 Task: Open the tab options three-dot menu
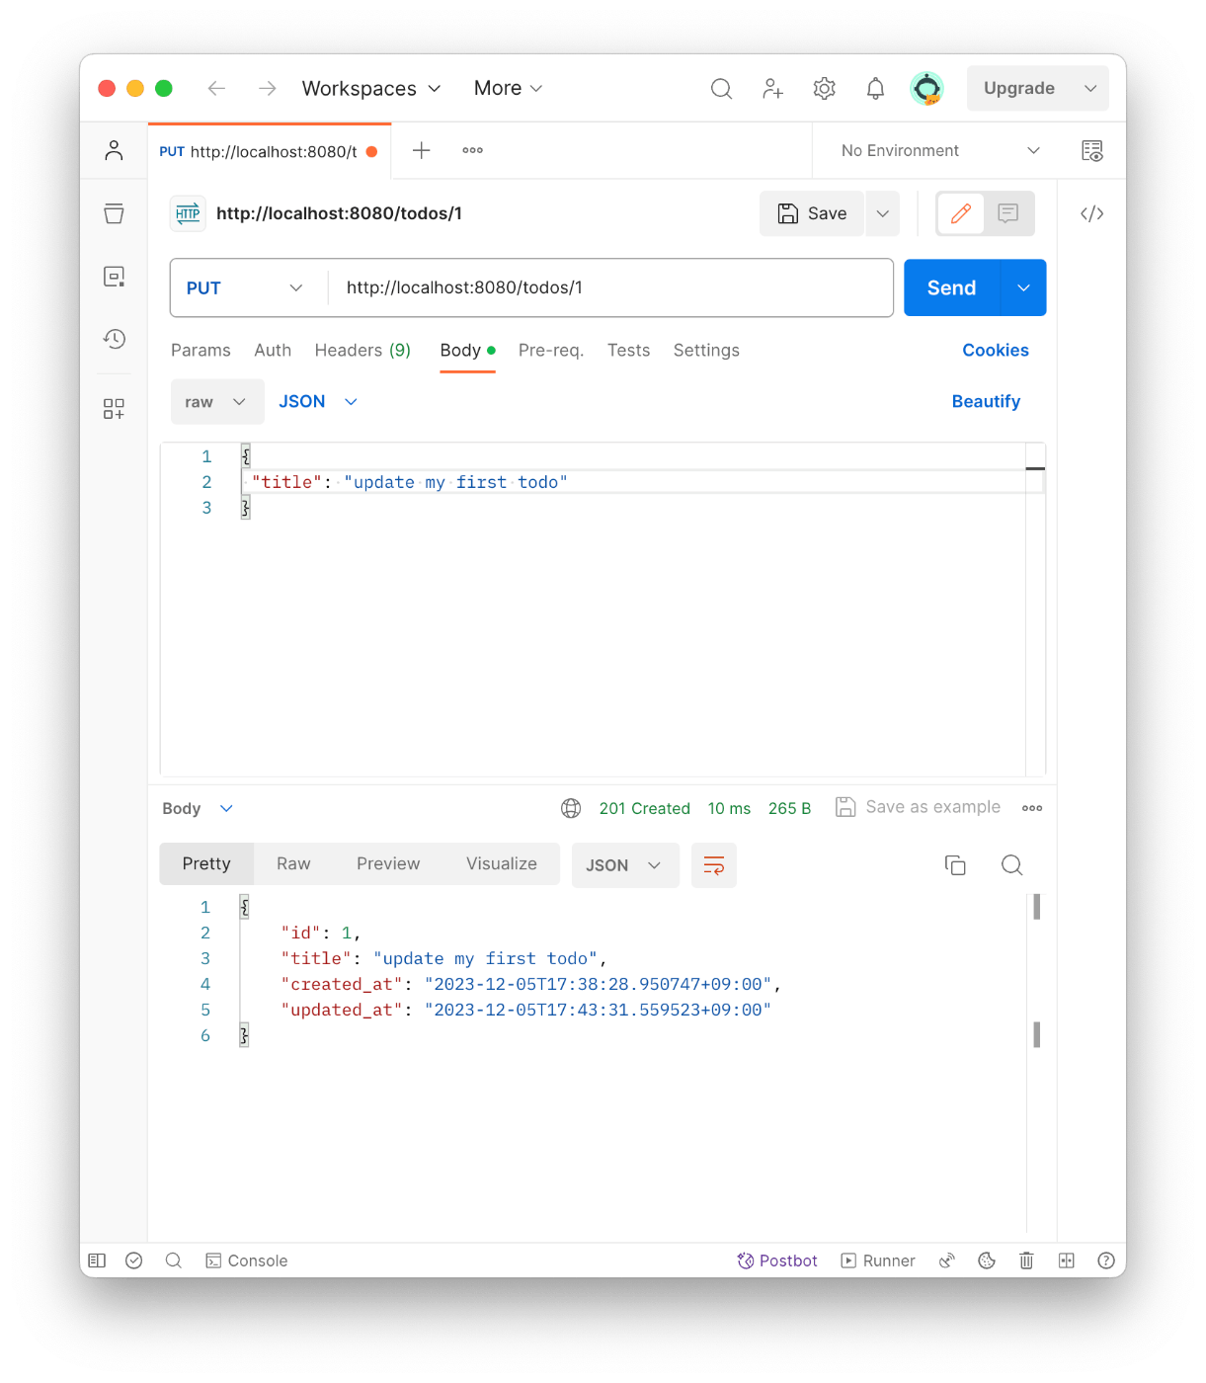tap(473, 150)
